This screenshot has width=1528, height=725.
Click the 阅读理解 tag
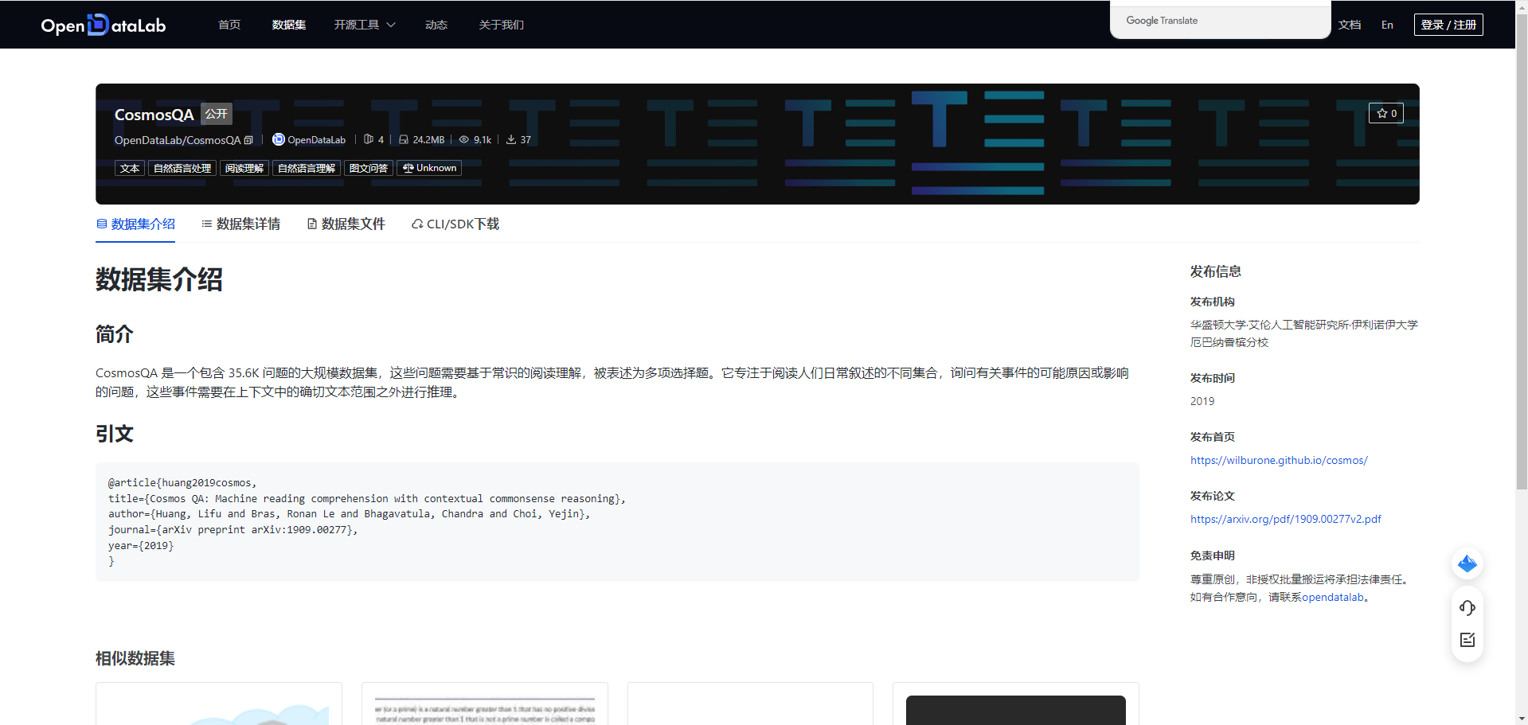point(244,168)
